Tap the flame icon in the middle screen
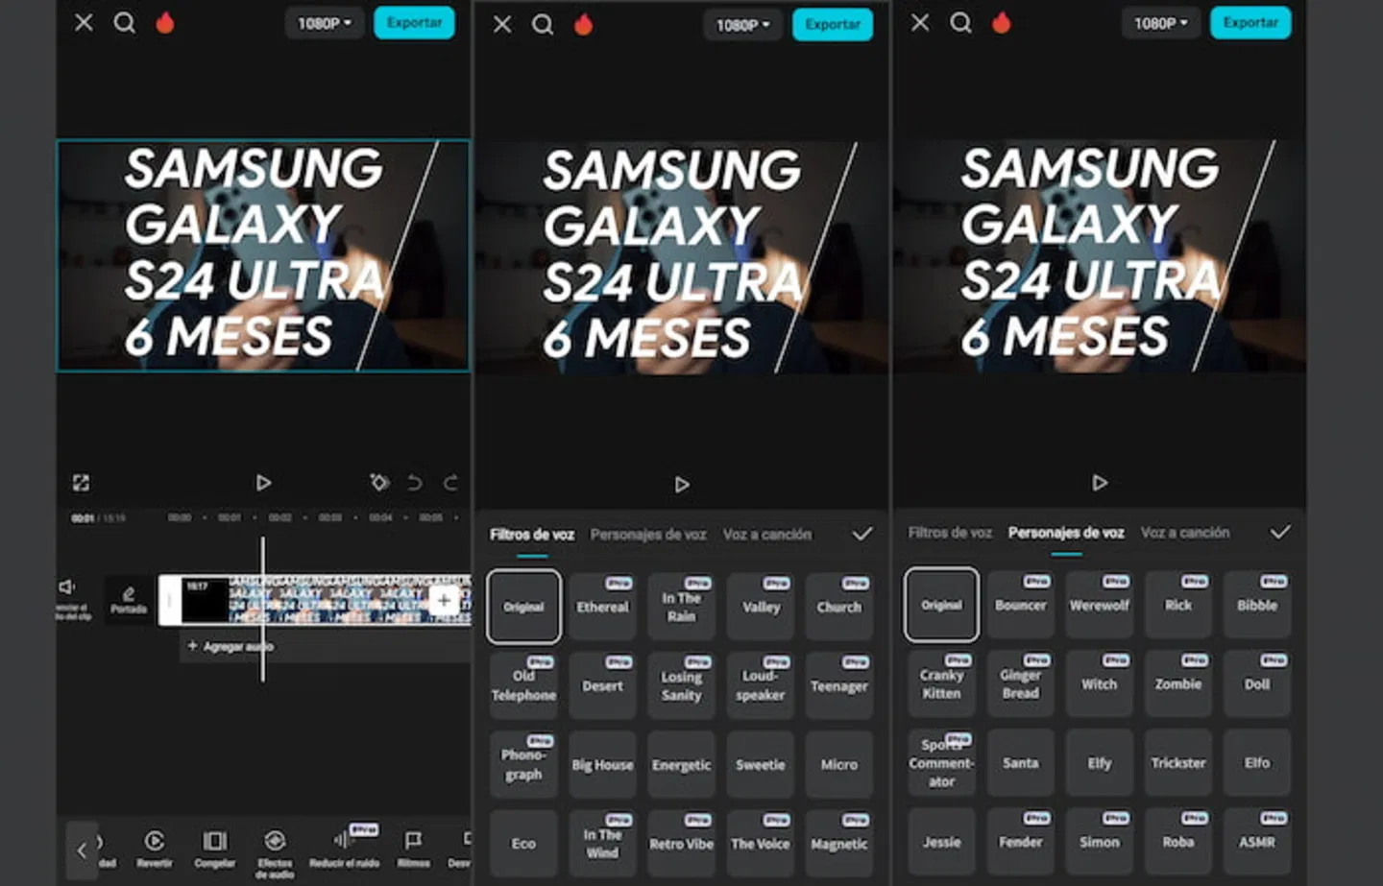The image size is (1383, 886). [584, 24]
